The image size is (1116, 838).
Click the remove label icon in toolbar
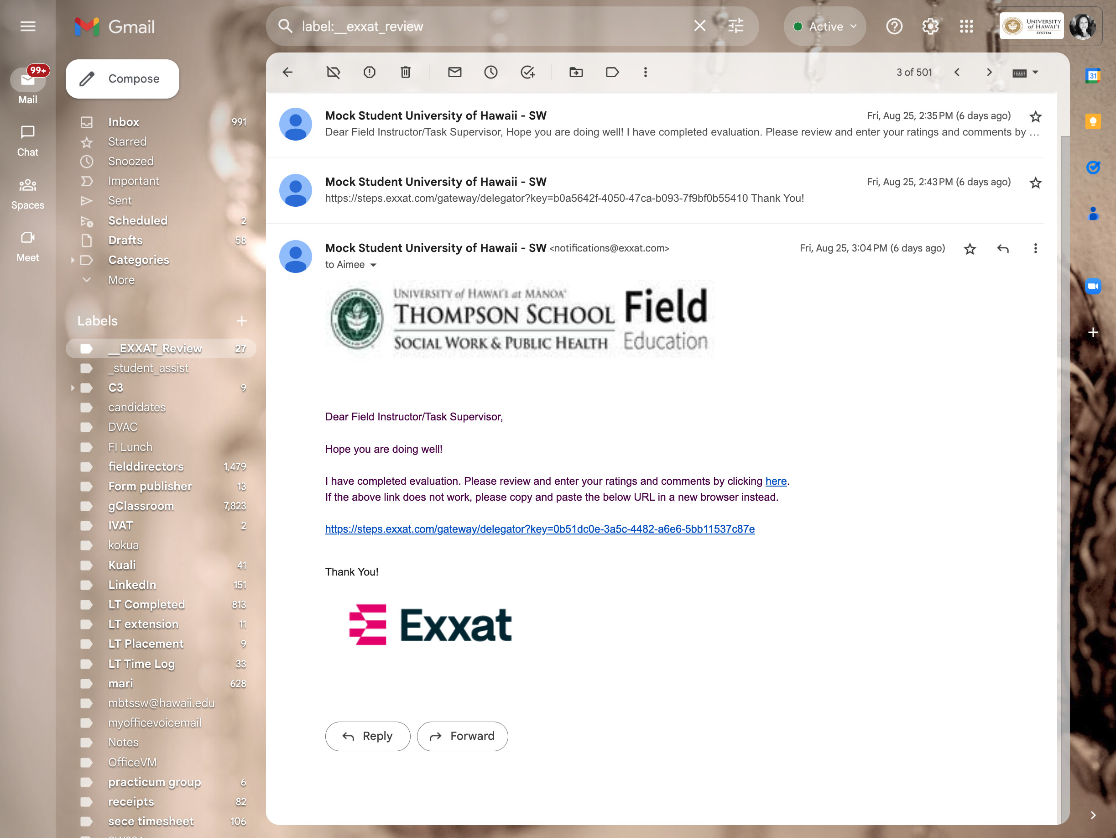pyautogui.click(x=333, y=72)
